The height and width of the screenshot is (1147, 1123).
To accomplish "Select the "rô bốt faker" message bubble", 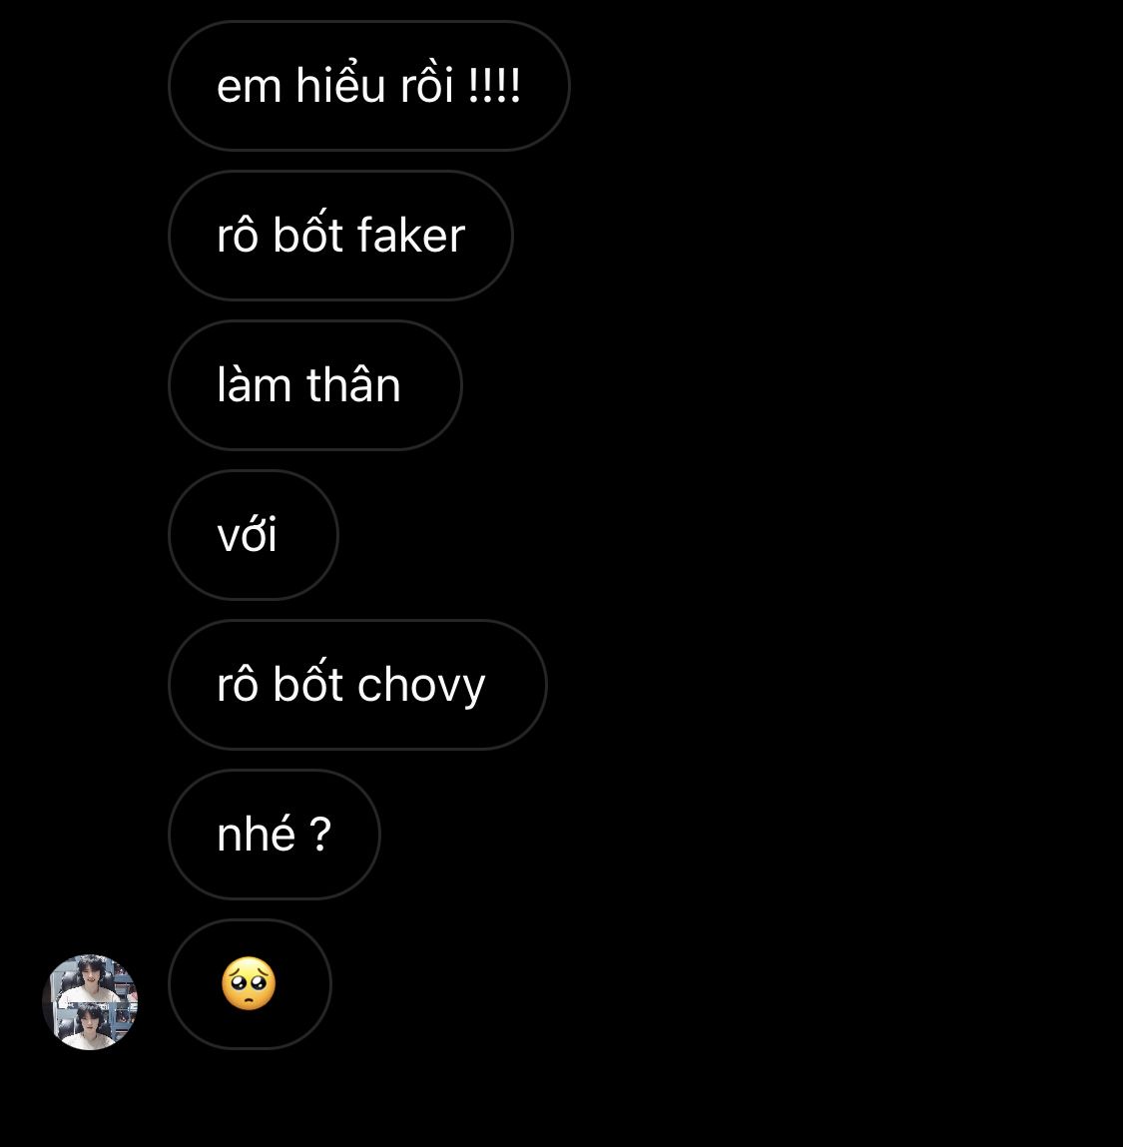I will point(341,236).
